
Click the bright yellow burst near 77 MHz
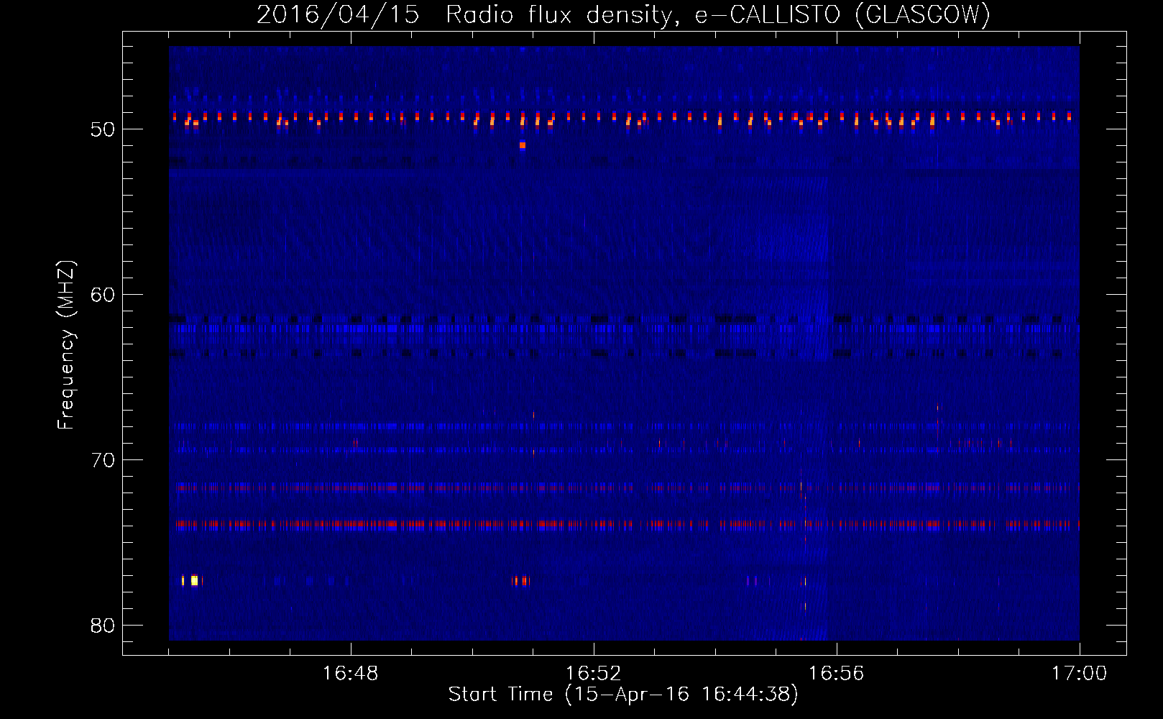point(194,580)
